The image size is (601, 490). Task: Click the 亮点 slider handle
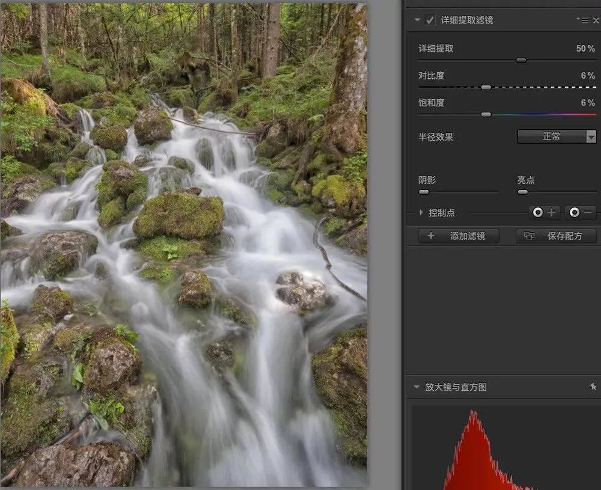click(522, 192)
